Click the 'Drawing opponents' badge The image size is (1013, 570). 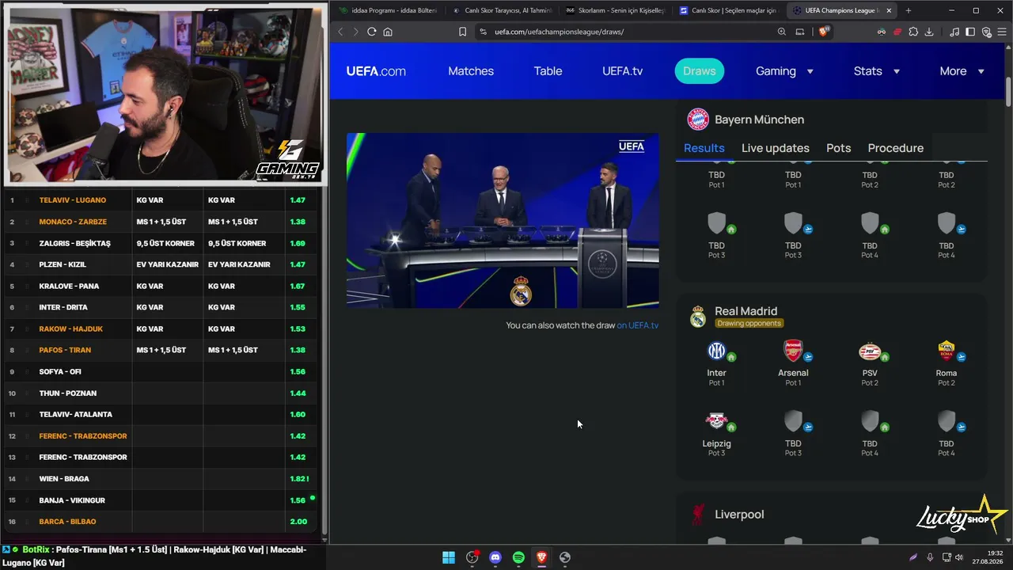(749, 323)
